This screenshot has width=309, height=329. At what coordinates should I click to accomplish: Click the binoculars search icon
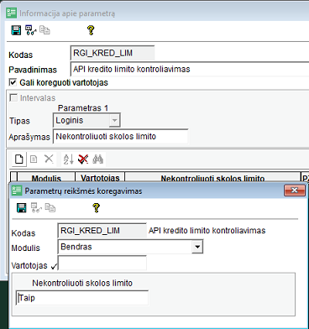[98, 159]
